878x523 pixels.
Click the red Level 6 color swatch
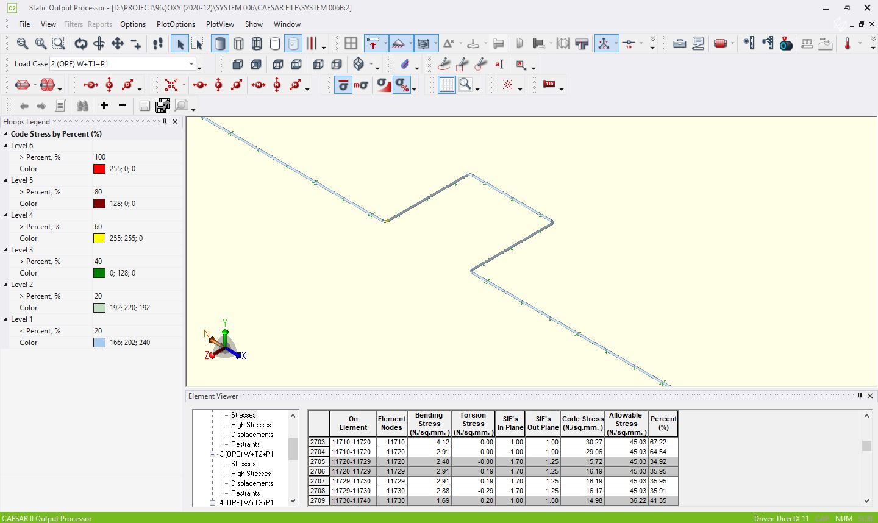[99, 169]
